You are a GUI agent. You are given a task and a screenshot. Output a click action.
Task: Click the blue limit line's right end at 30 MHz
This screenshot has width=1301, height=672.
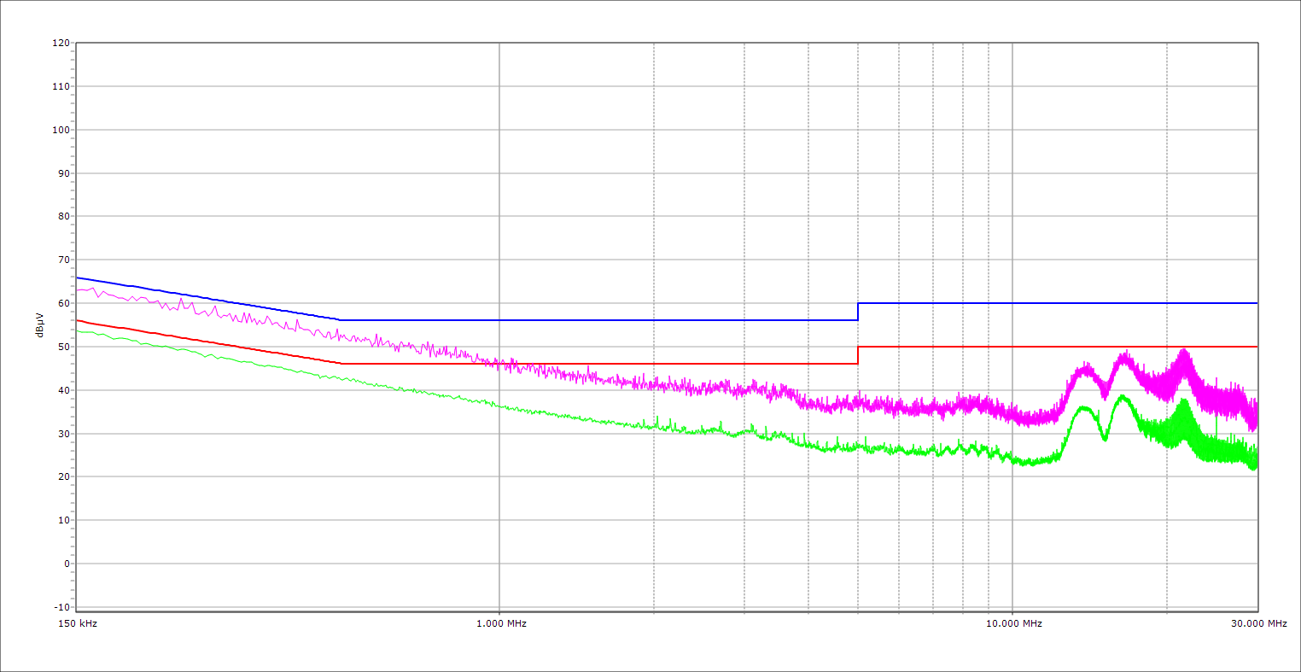pyautogui.click(x=1257, y=303)
